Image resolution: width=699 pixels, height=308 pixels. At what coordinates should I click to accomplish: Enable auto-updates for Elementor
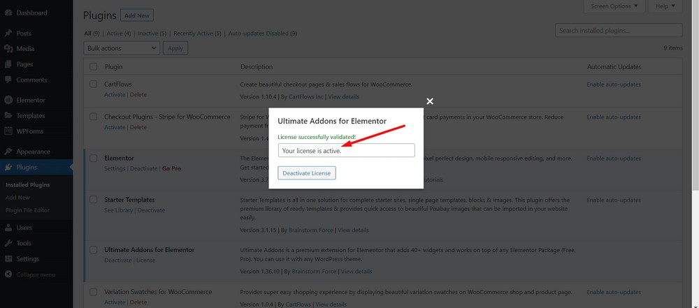(x=614, y=159)
